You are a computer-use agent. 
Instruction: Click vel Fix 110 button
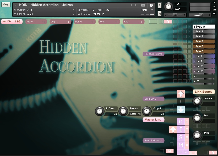point(12,21)
